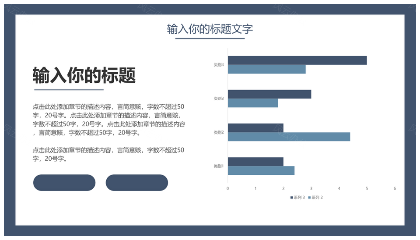Click the bold heading 输入你的标题
The height and width of the screenshot is (240, 420).
pos(84,75)
